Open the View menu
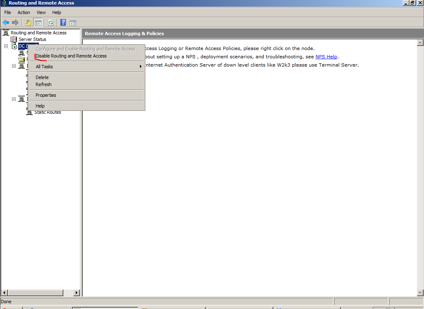This screenshot has width=424, height=309. (x=41, y=12)
